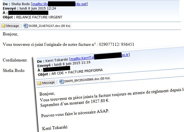Click subject RELANCE FACTURE URGENT
This screenshot has height=132, width=184.
pos(39,17)
